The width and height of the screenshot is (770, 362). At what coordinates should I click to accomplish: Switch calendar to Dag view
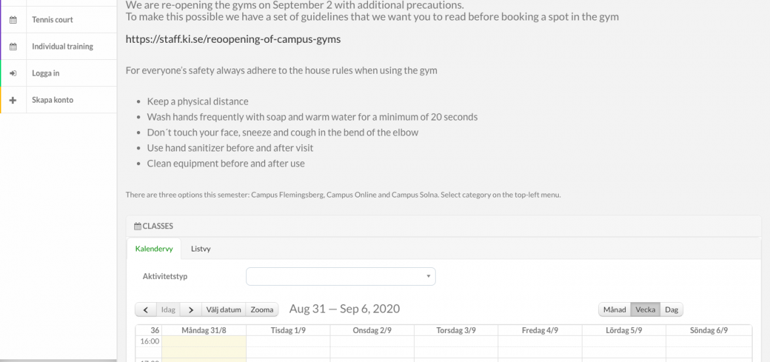[x=671, y=309]
